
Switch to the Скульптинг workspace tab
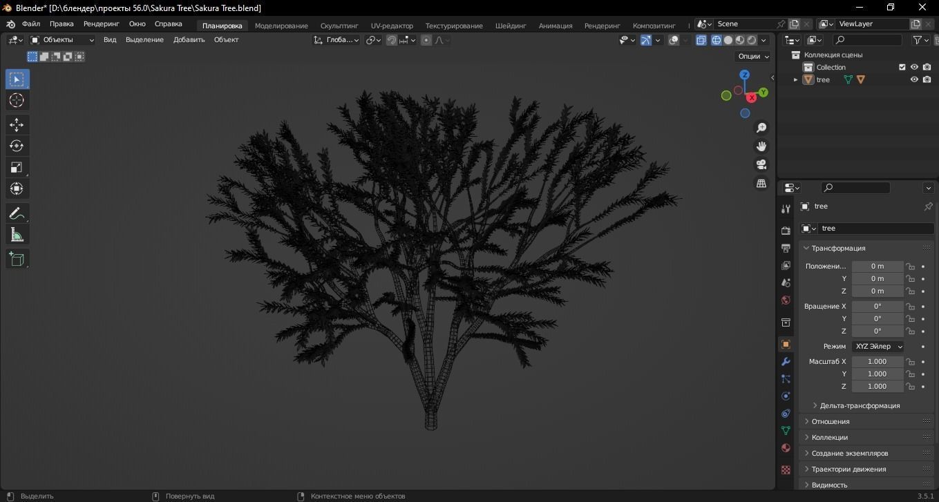coord(339,26)
